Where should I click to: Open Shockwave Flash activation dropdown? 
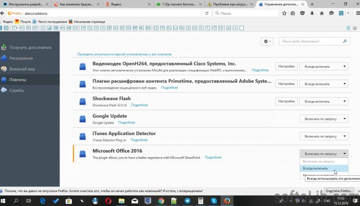(x=324, y=101)
